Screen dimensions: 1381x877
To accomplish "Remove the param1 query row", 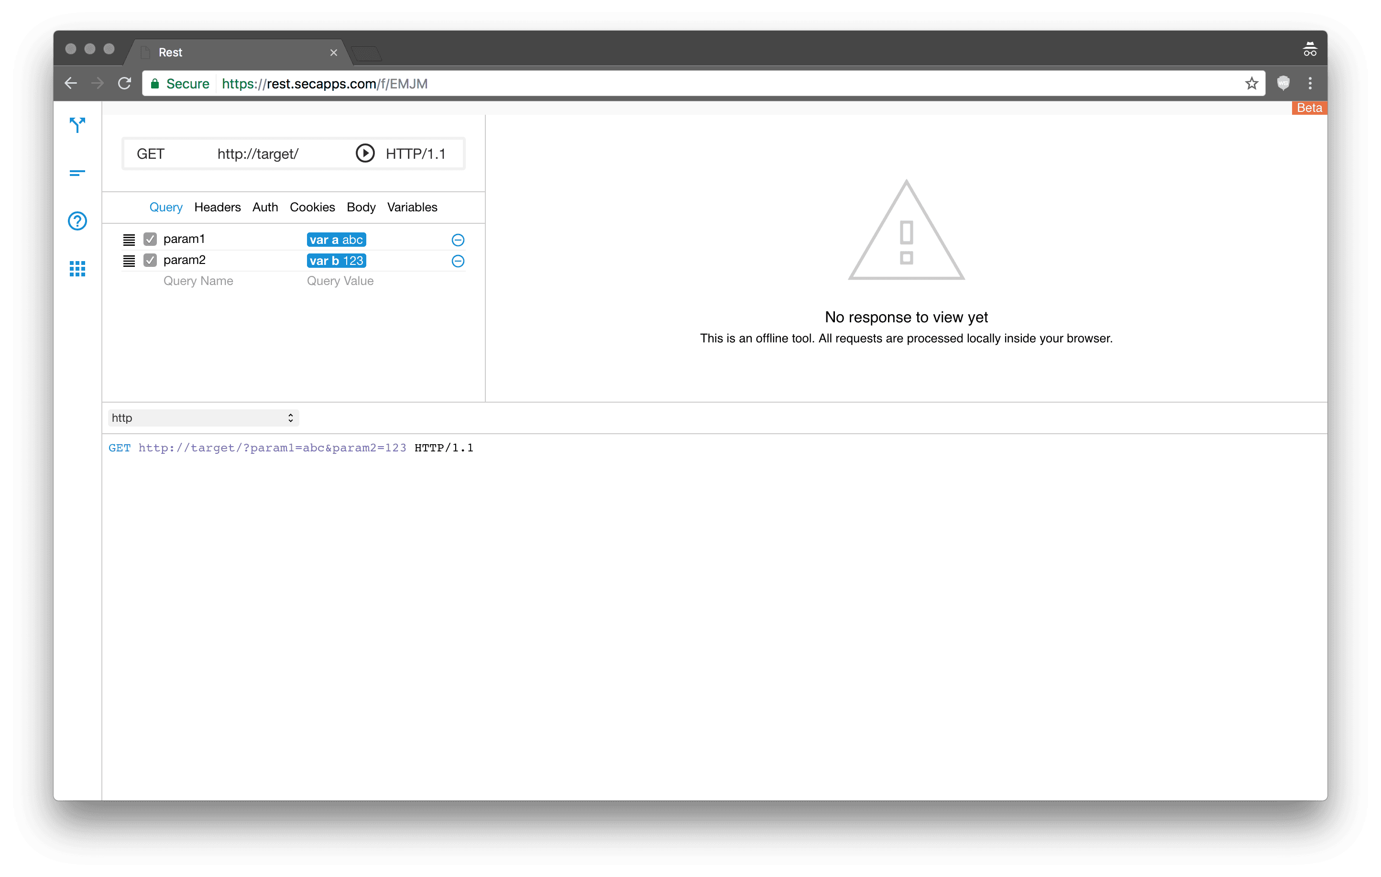I will [458, 240].
